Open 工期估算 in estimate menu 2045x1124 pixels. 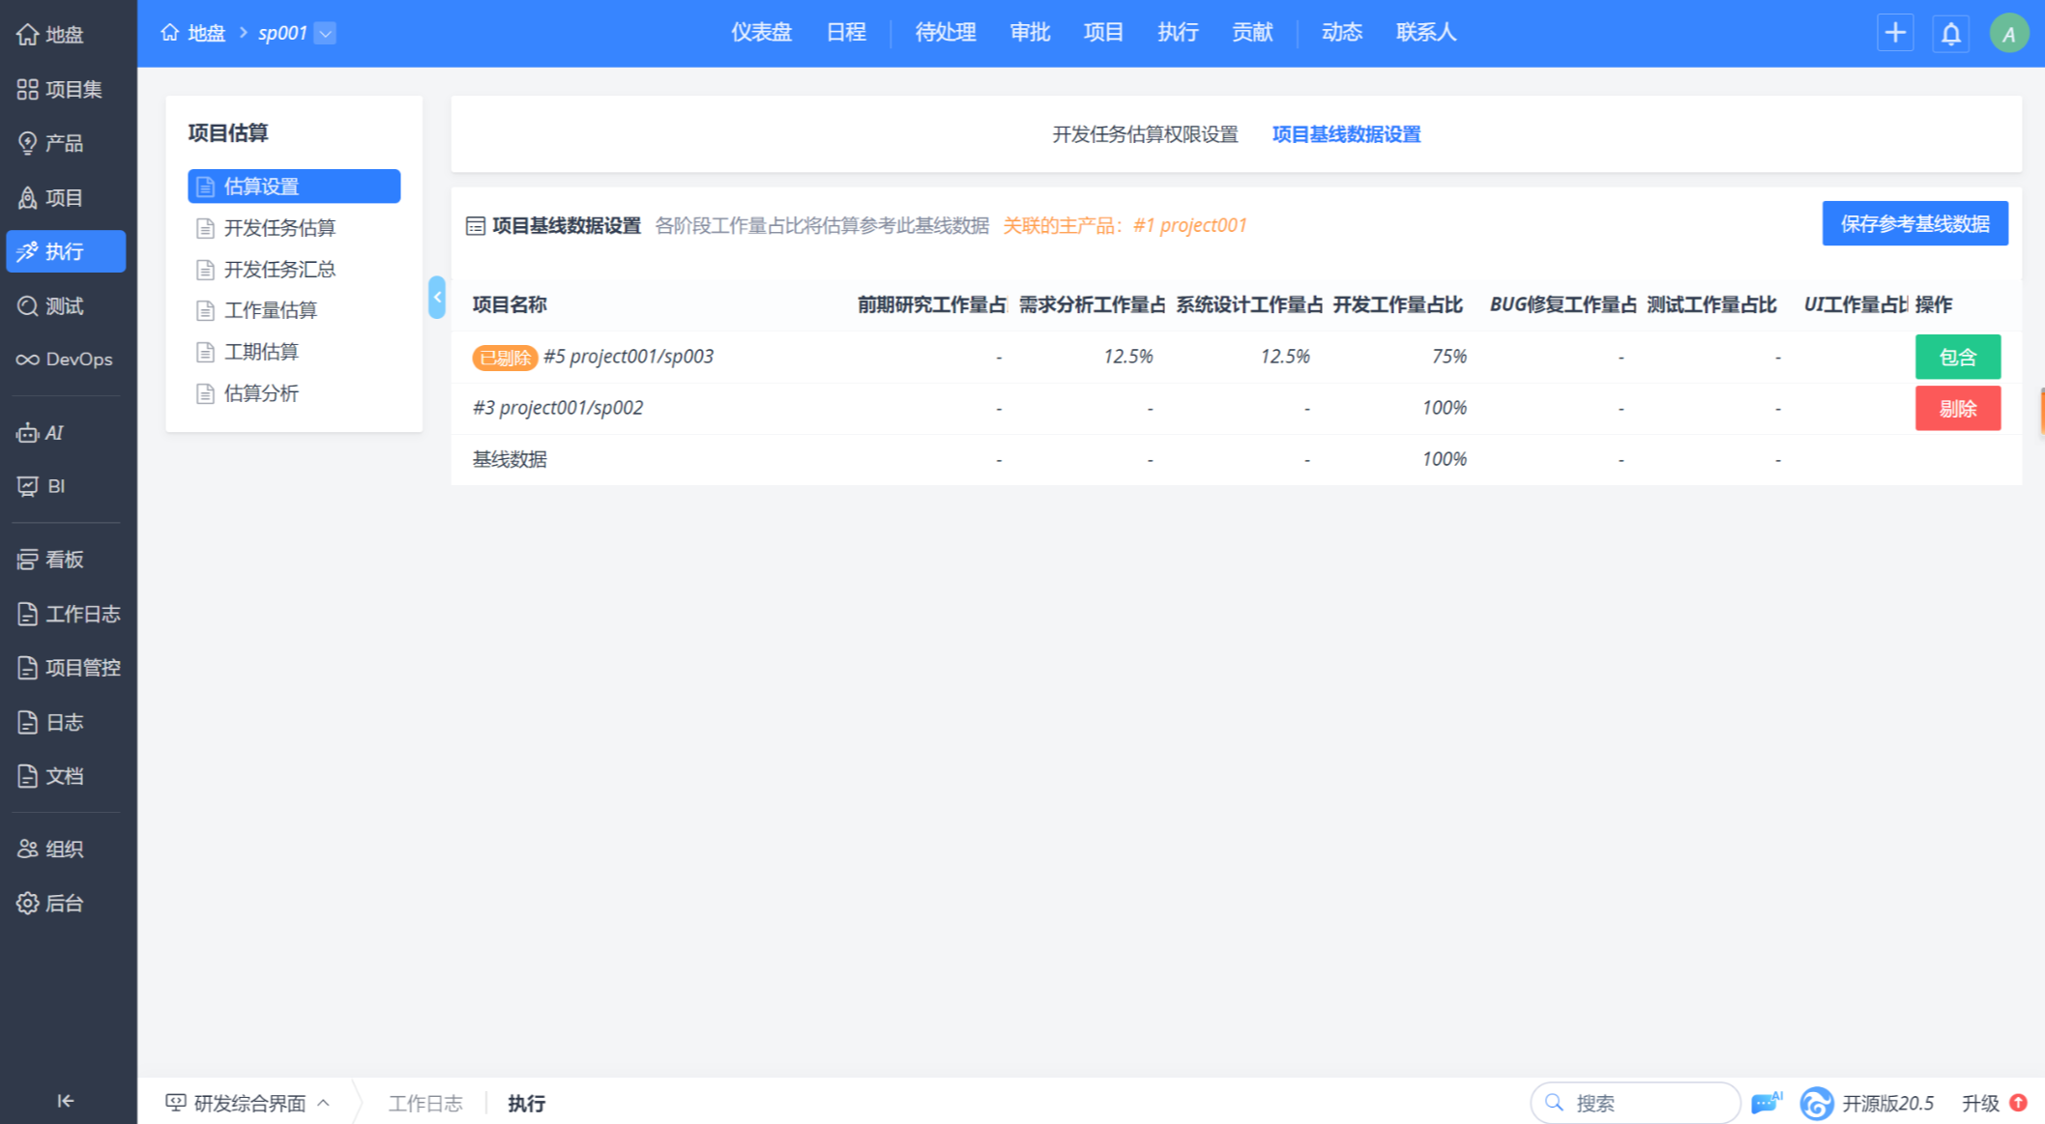click(261, 352)
